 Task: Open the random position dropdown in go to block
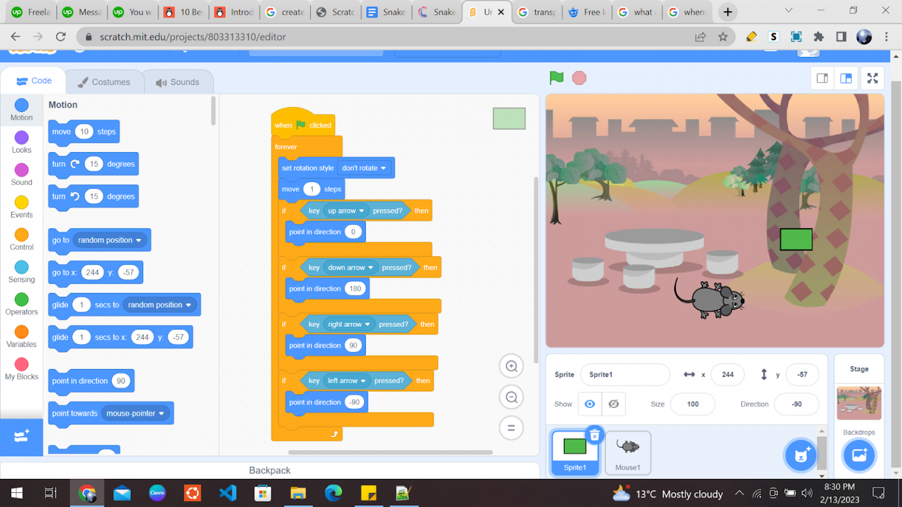pos(112,240)
